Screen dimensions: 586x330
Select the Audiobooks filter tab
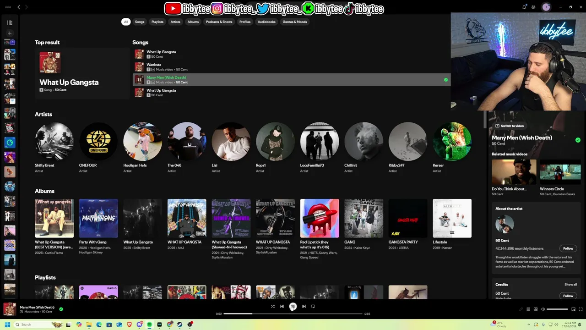click(266, 22)
